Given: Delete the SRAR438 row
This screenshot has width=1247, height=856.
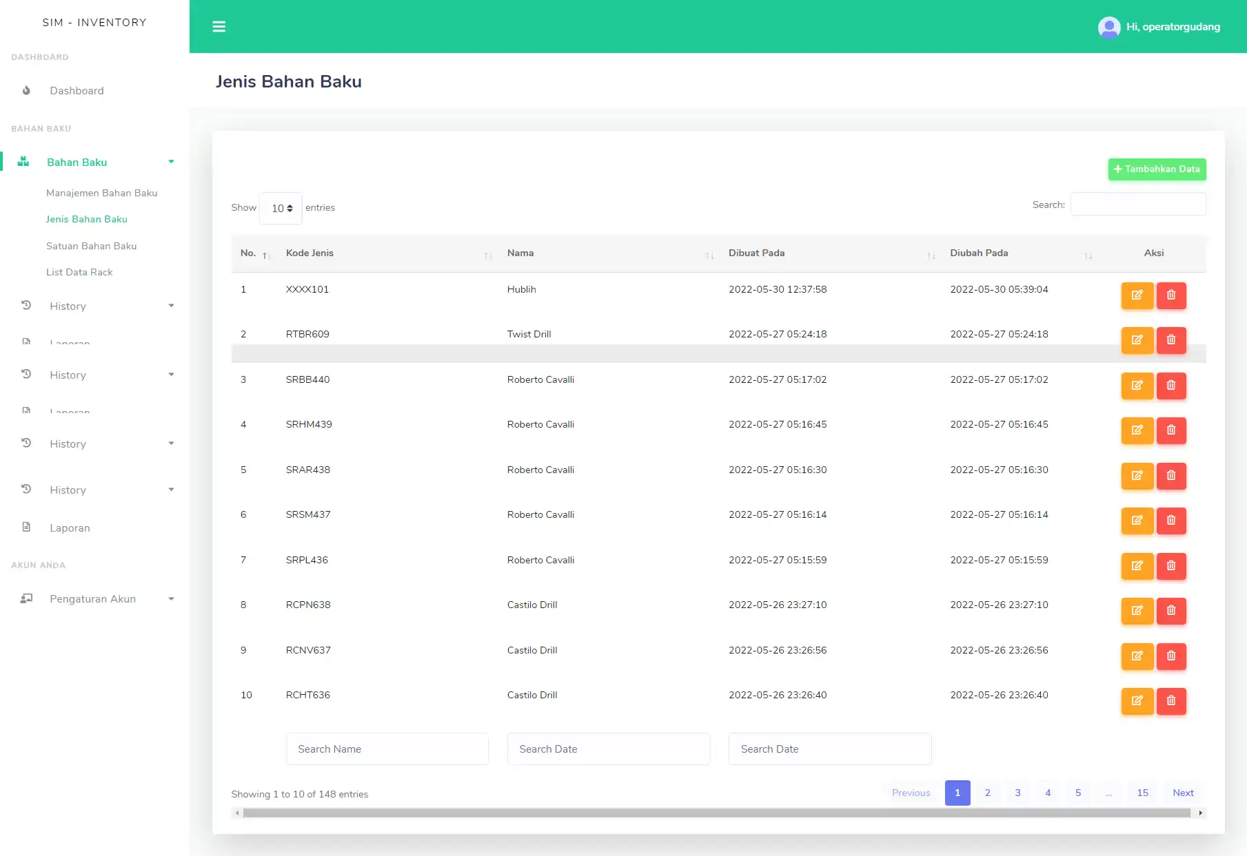Looking at the screenshot, I should (1171, 476).
